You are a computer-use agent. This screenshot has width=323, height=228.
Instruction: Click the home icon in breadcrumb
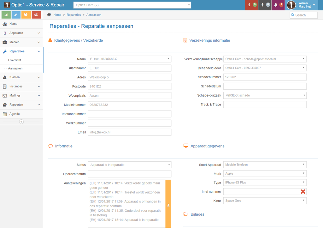(x=49, y=15)
